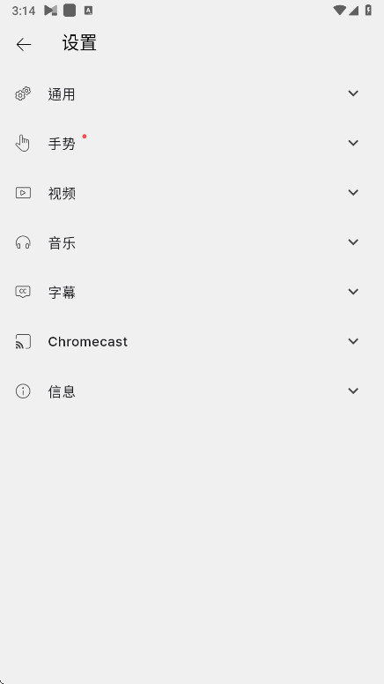Expand the 字幕 section chevron
Viewport: 384px width, 684px height.
[353, 292]
